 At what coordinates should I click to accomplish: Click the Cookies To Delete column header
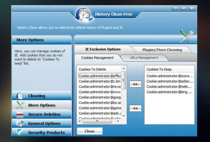[x=100, y=69]
